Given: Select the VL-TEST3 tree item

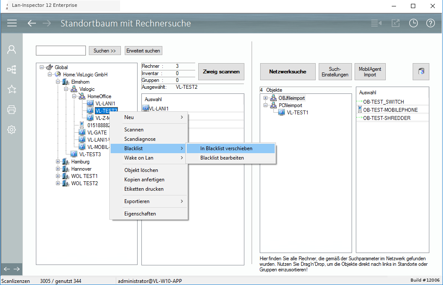Looking at the screenshot, I should click(x=90, y=154).
